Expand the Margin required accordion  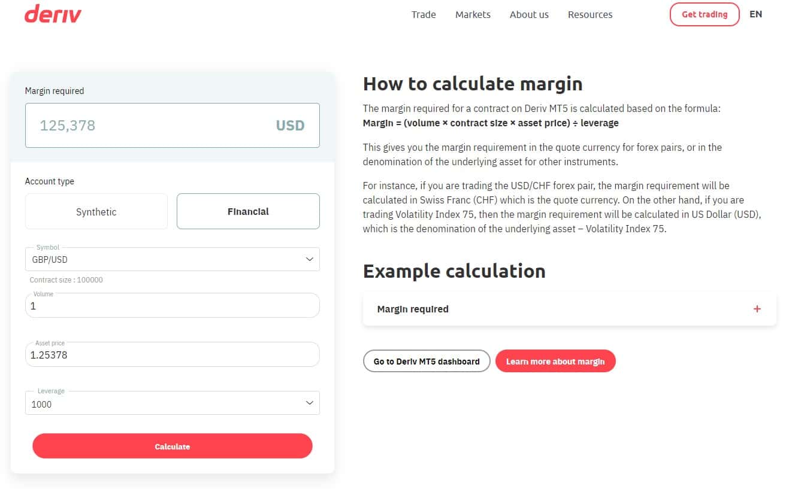413,309
